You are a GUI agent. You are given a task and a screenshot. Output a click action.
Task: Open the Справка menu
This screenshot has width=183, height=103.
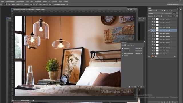click(66, 1)
